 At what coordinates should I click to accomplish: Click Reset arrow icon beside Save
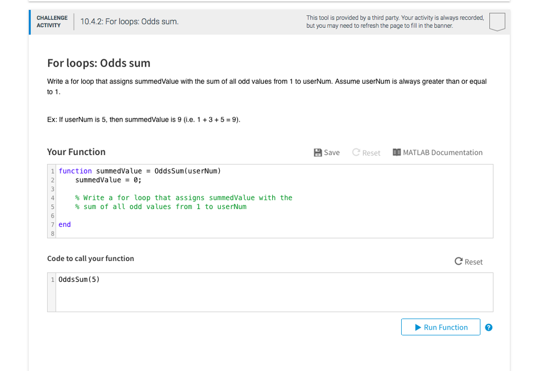click(x=356, y=152)
